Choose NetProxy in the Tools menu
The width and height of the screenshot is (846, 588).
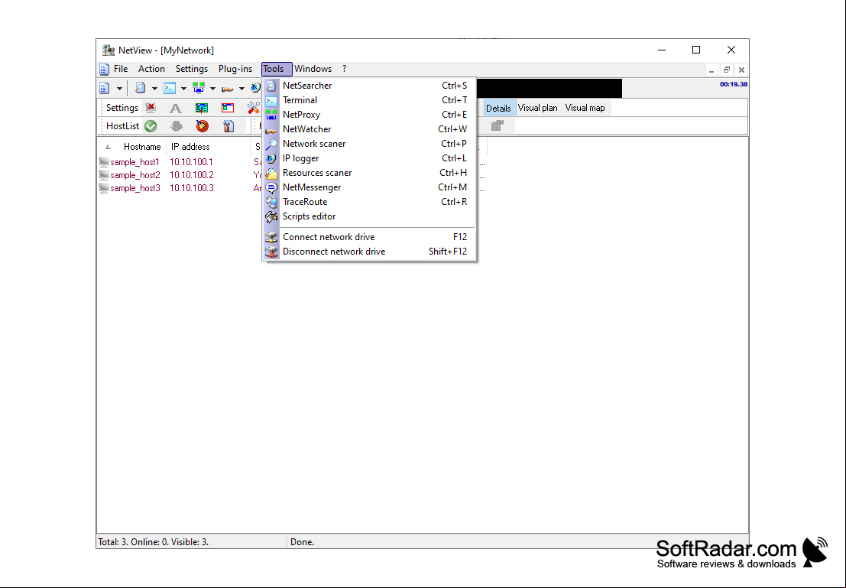point(369,115)
